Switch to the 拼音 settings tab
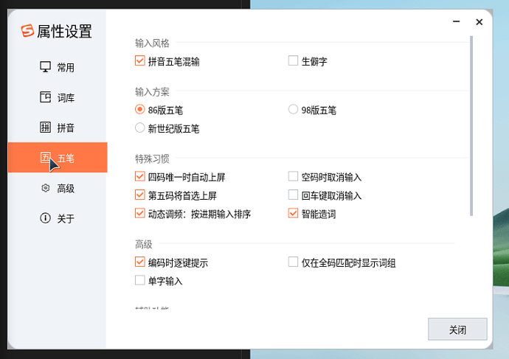The height and width of the screenshot is (359, 509). pos(58,128)
